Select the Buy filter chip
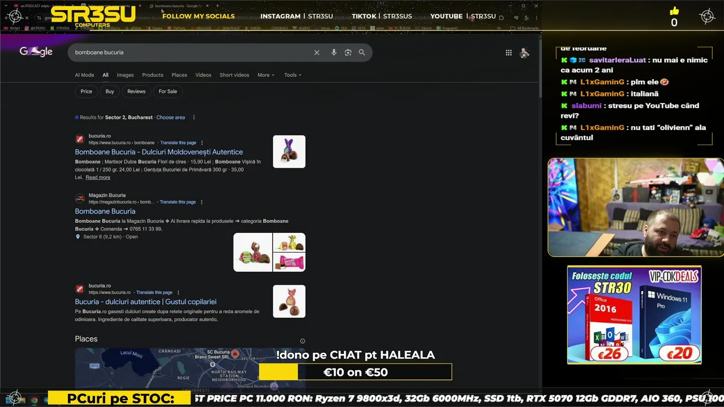 point(110,92)
